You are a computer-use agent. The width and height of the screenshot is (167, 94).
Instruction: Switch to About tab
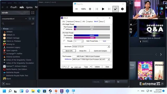[x=102, y=21]
